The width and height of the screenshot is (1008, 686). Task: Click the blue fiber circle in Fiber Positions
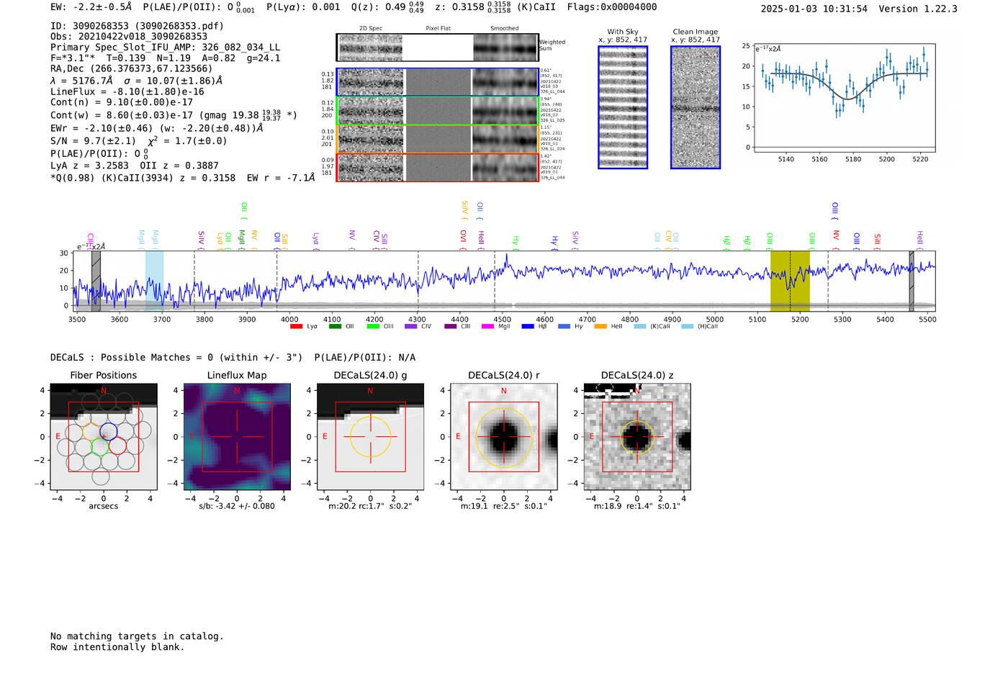tap(108, 433)
